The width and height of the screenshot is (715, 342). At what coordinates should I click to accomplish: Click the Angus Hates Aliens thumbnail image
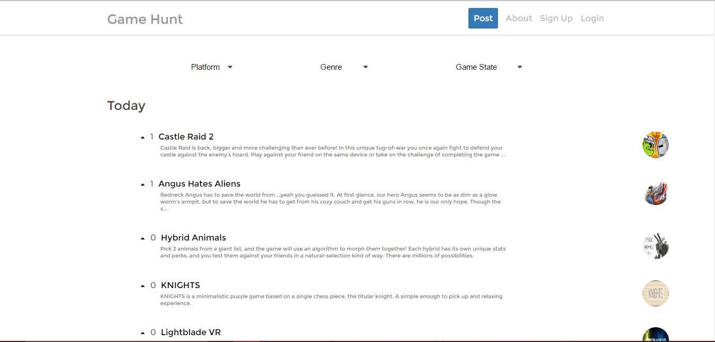pos(656,193)
